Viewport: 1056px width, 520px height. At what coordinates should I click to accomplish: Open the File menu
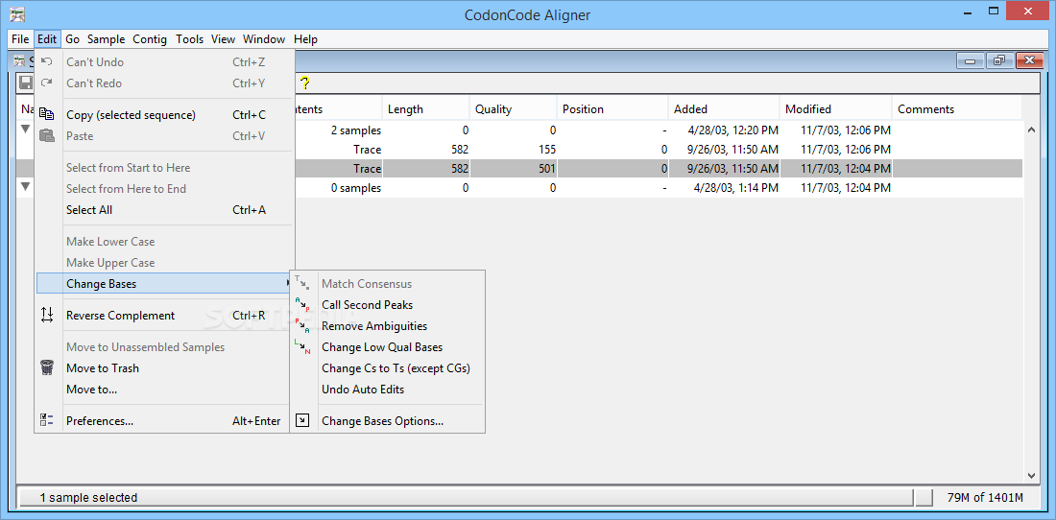20,39
